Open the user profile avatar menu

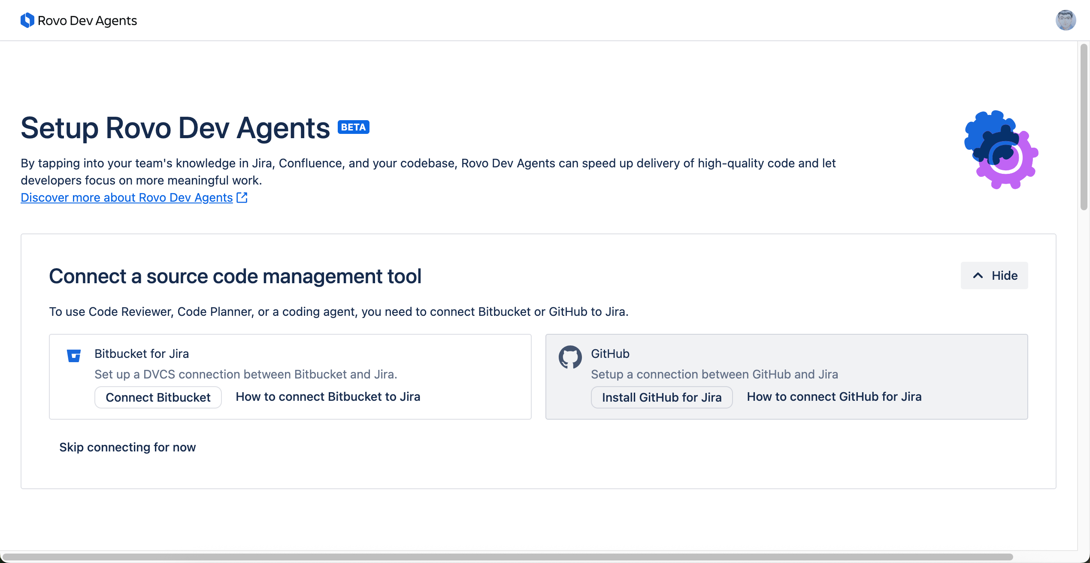coord(1065,20)
